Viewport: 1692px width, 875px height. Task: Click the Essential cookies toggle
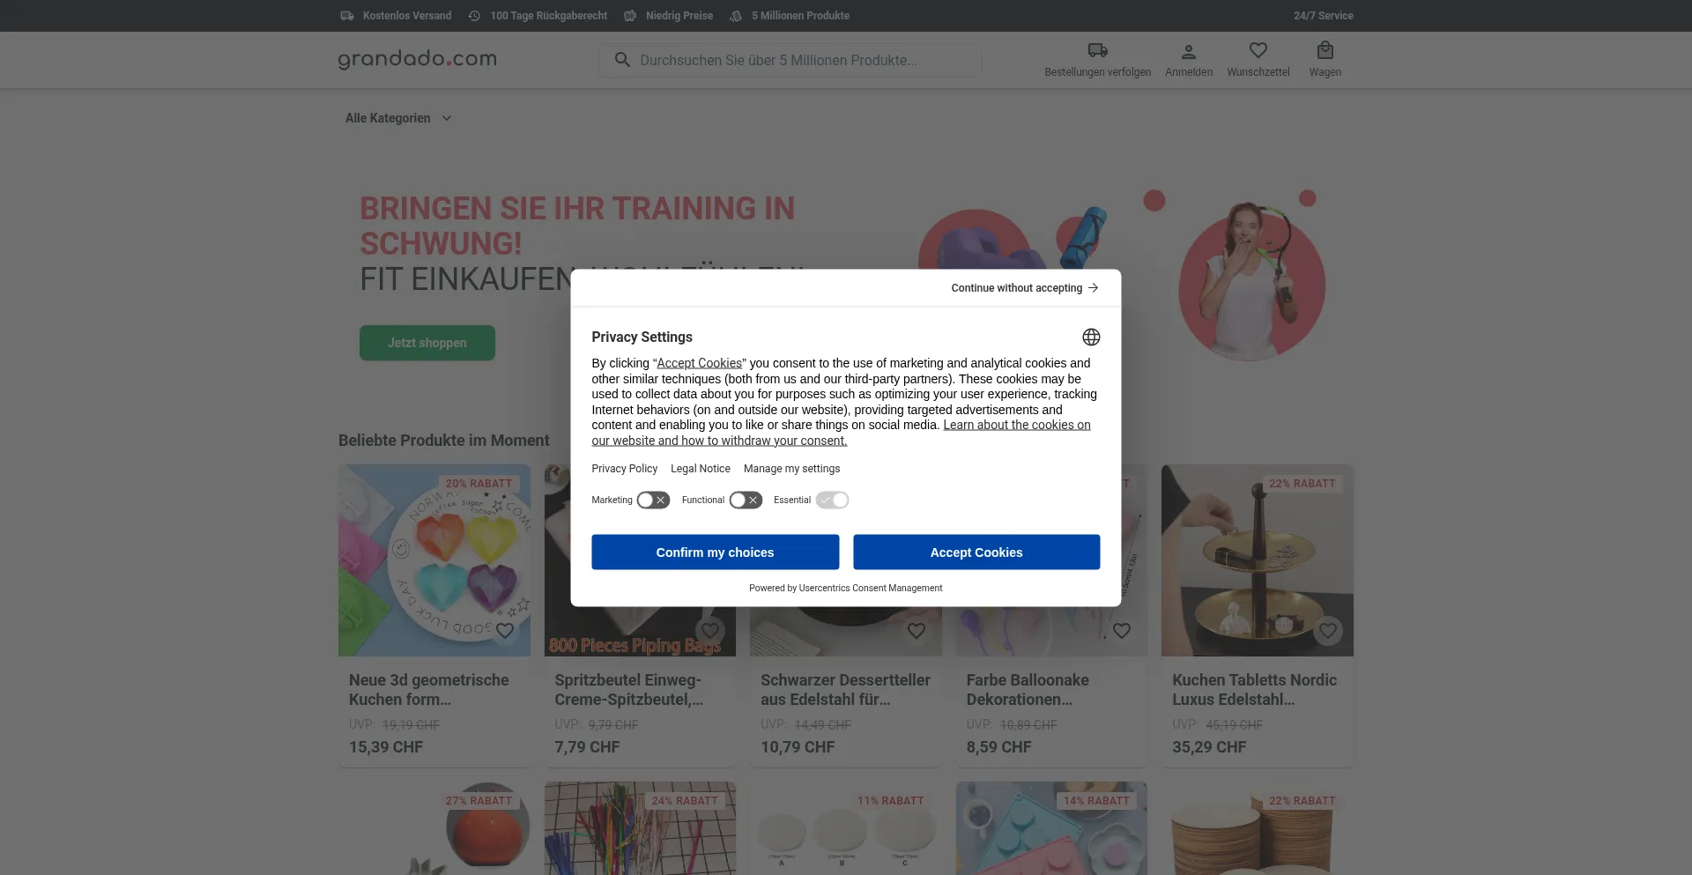click(x=832, y=501)
